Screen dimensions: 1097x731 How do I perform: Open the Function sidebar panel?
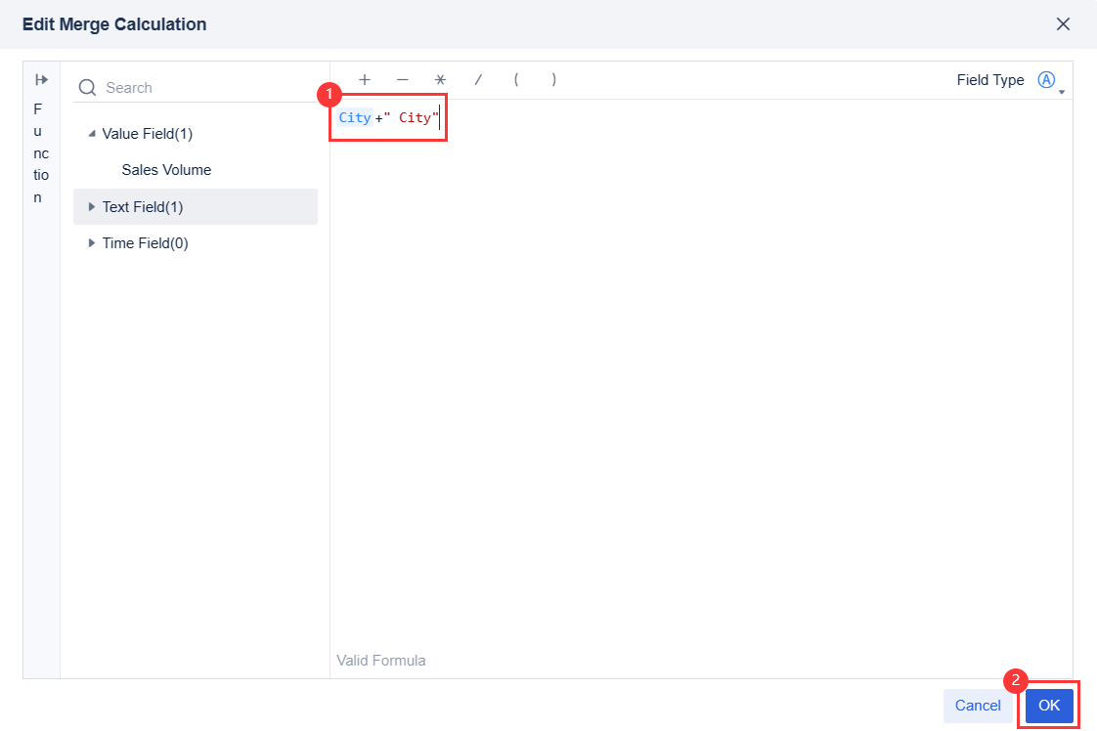click(40, 151)
